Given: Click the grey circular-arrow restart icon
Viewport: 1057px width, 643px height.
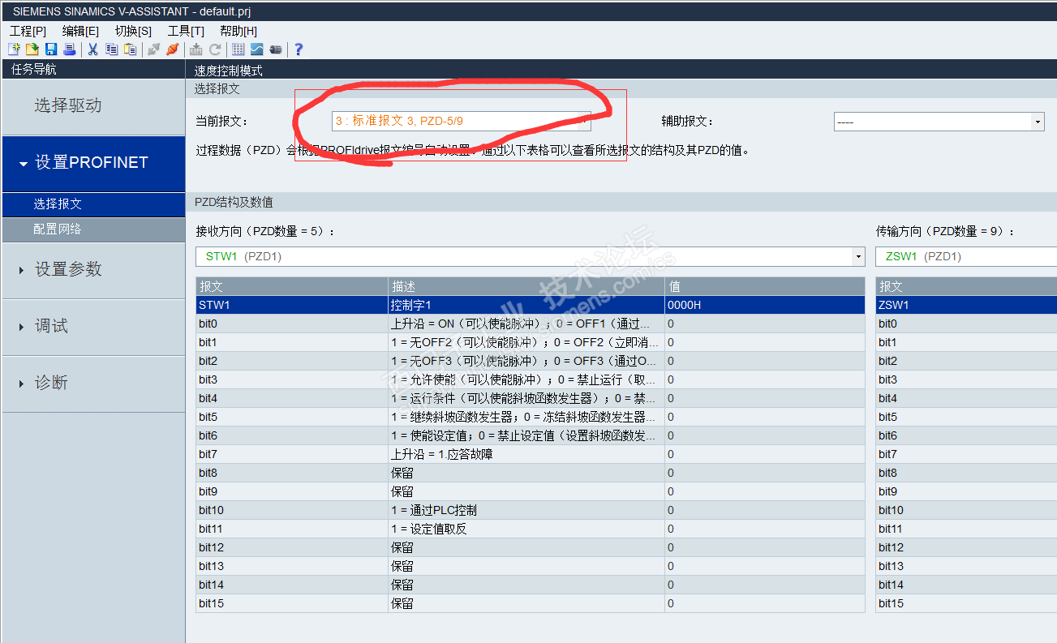Looking at the screenshot, I should pyautogui.click(x=215, y=49).
